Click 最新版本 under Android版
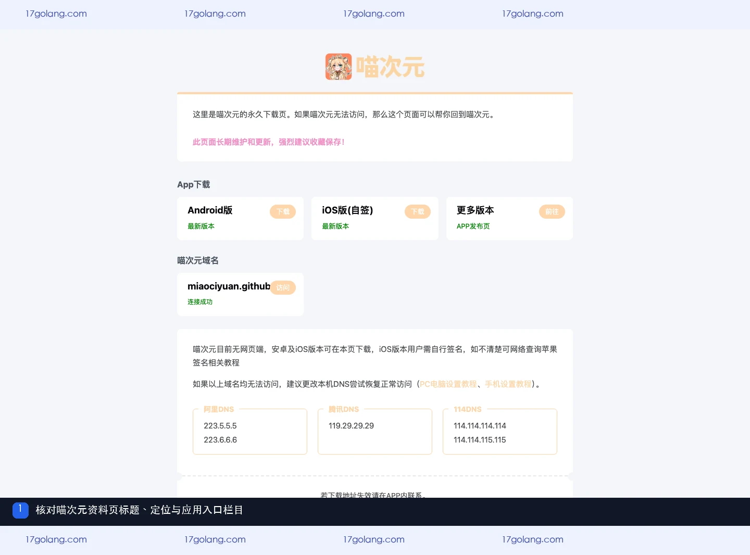750x555 pixels. 201,226
